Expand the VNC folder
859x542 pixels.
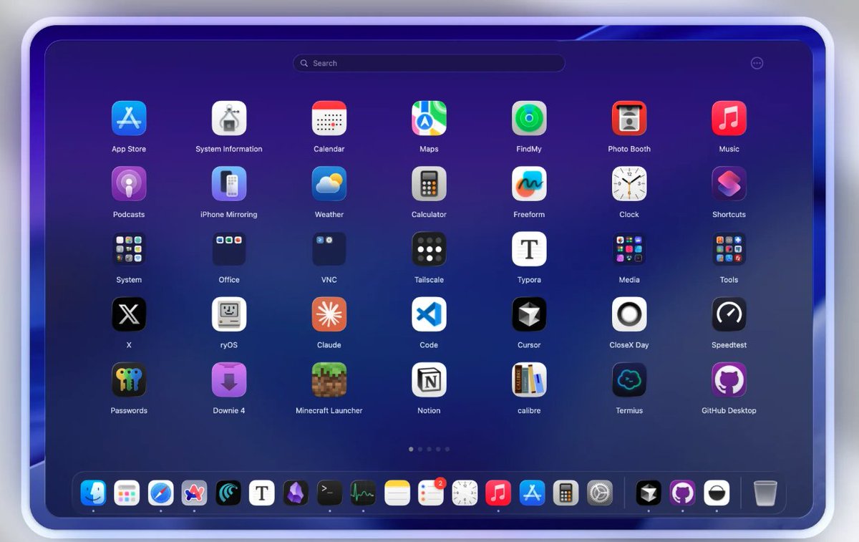329,249
